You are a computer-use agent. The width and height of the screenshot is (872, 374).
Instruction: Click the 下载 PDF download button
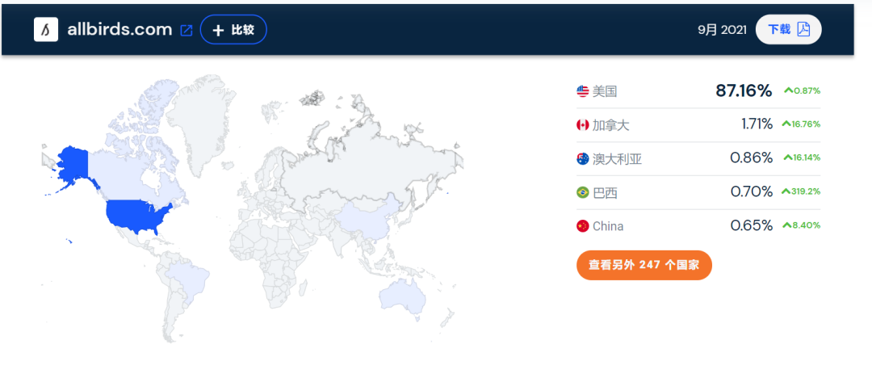[788, 30]
